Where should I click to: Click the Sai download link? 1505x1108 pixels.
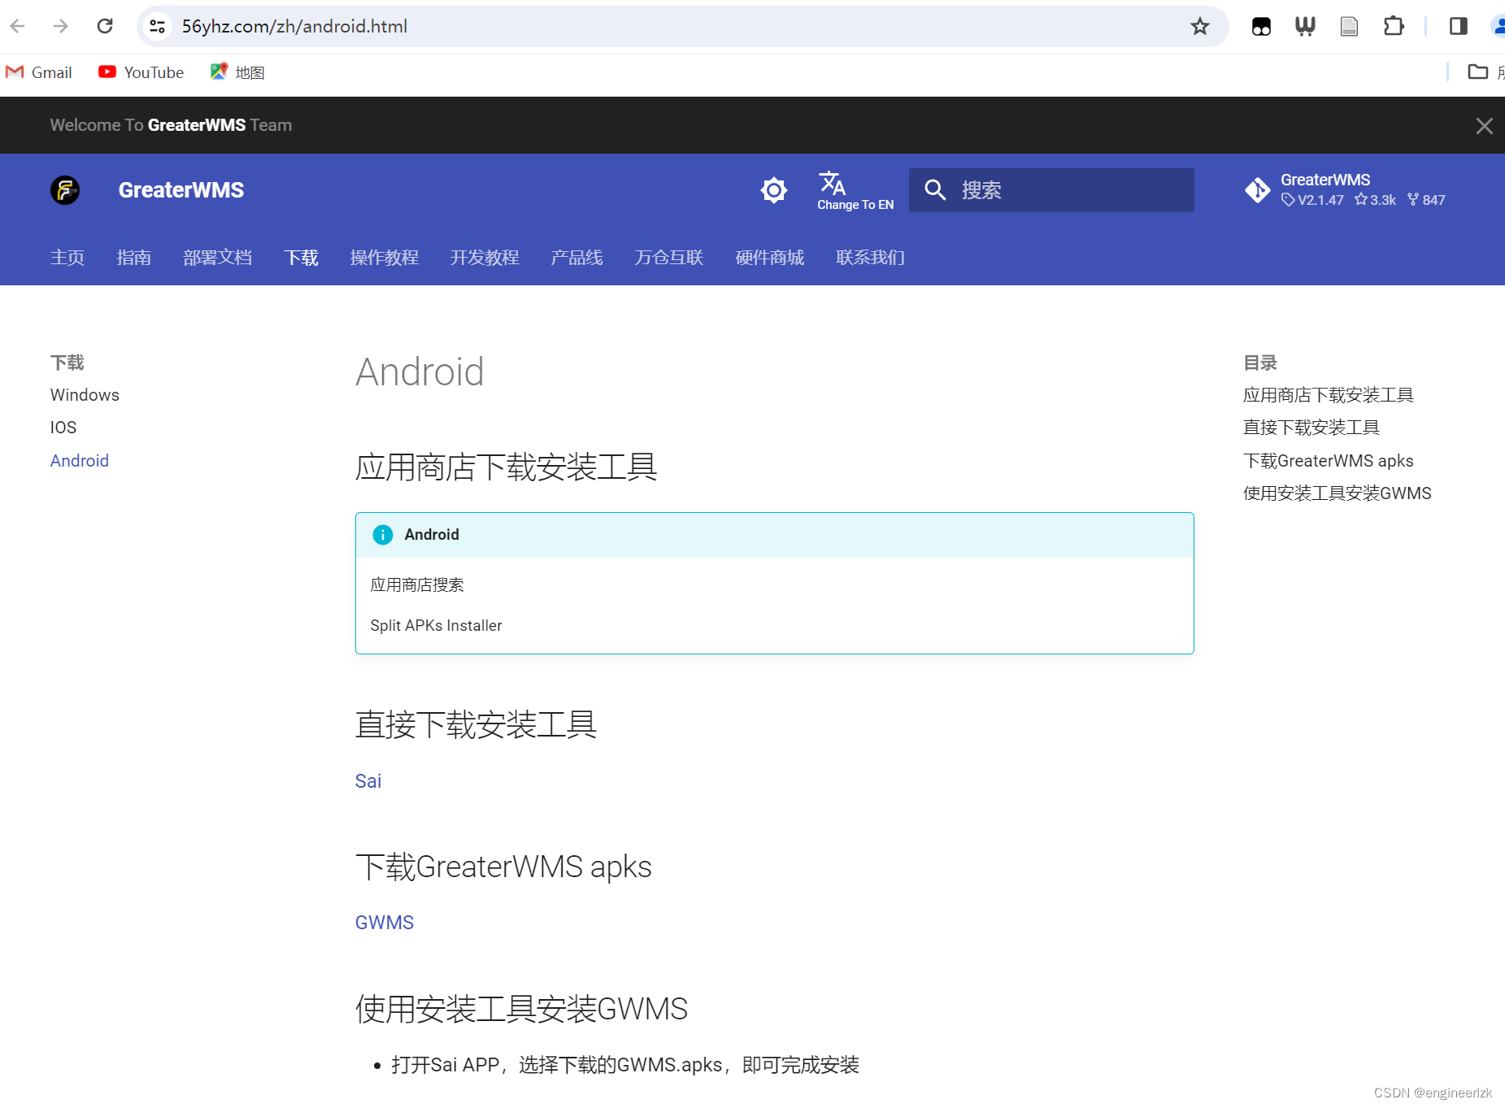point(368,781)
